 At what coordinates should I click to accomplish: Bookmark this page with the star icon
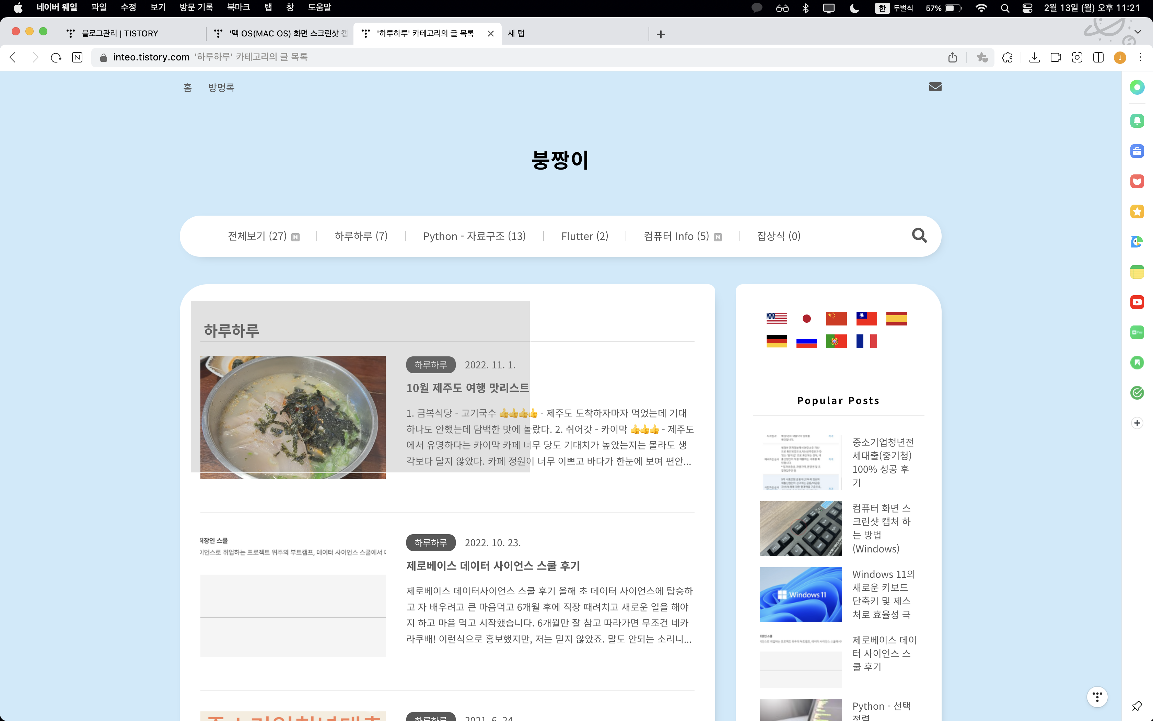point(982,57)
